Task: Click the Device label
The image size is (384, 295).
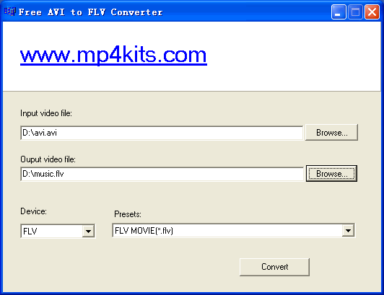Action: [x=33, y=211]
